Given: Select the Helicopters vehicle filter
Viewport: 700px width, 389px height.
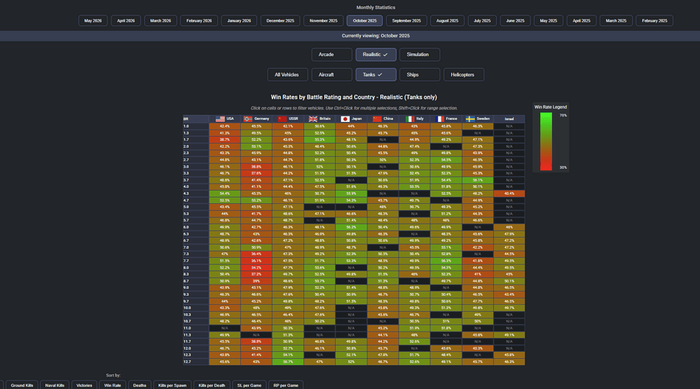Looking at the screenshot, I should (463, 74).
